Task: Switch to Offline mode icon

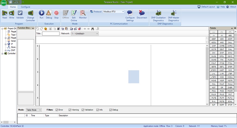Action: (65, 13)
